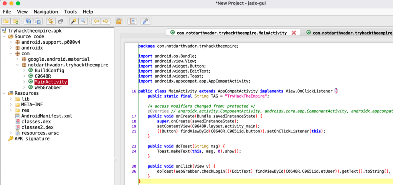
Task: Open the Navigation menu
Action: coord(46,12)
